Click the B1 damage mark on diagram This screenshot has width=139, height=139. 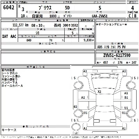126,98
